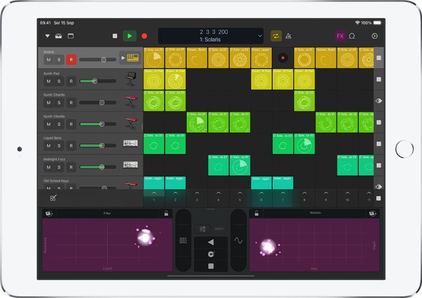Touch the Filter XY pad glowing point
The width and height of the screenshot is (422, 298).
pyautogui.click(x=145, y=237)
